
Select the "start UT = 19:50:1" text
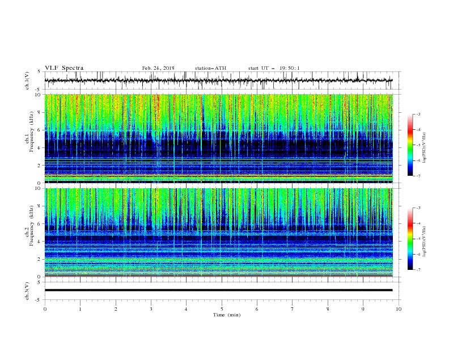coord(274,68)
